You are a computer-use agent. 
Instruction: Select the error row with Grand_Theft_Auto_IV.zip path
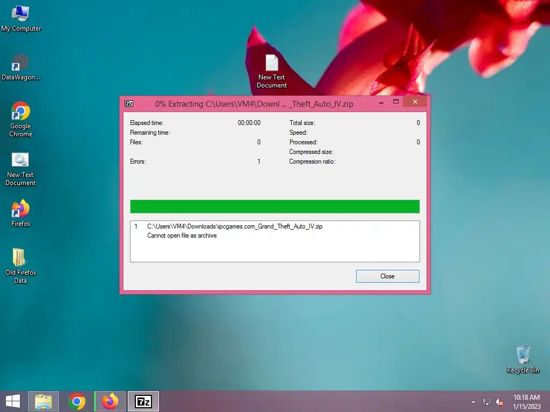[235, 226]
